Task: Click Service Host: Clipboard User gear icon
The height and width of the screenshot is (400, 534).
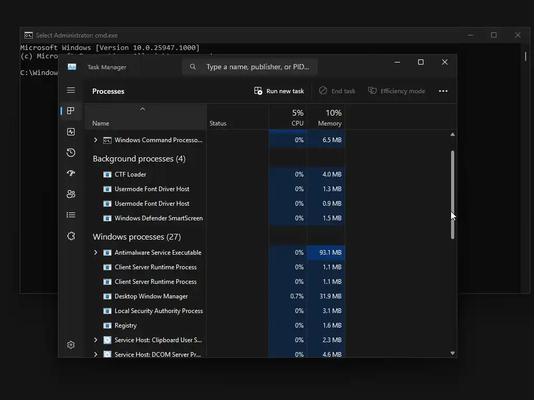Action: coord(107,340)
